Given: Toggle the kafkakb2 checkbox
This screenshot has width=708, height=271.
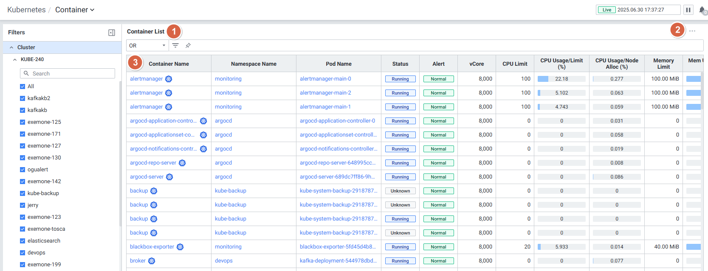Looking at the screenshot, I should tap(23, 98).
